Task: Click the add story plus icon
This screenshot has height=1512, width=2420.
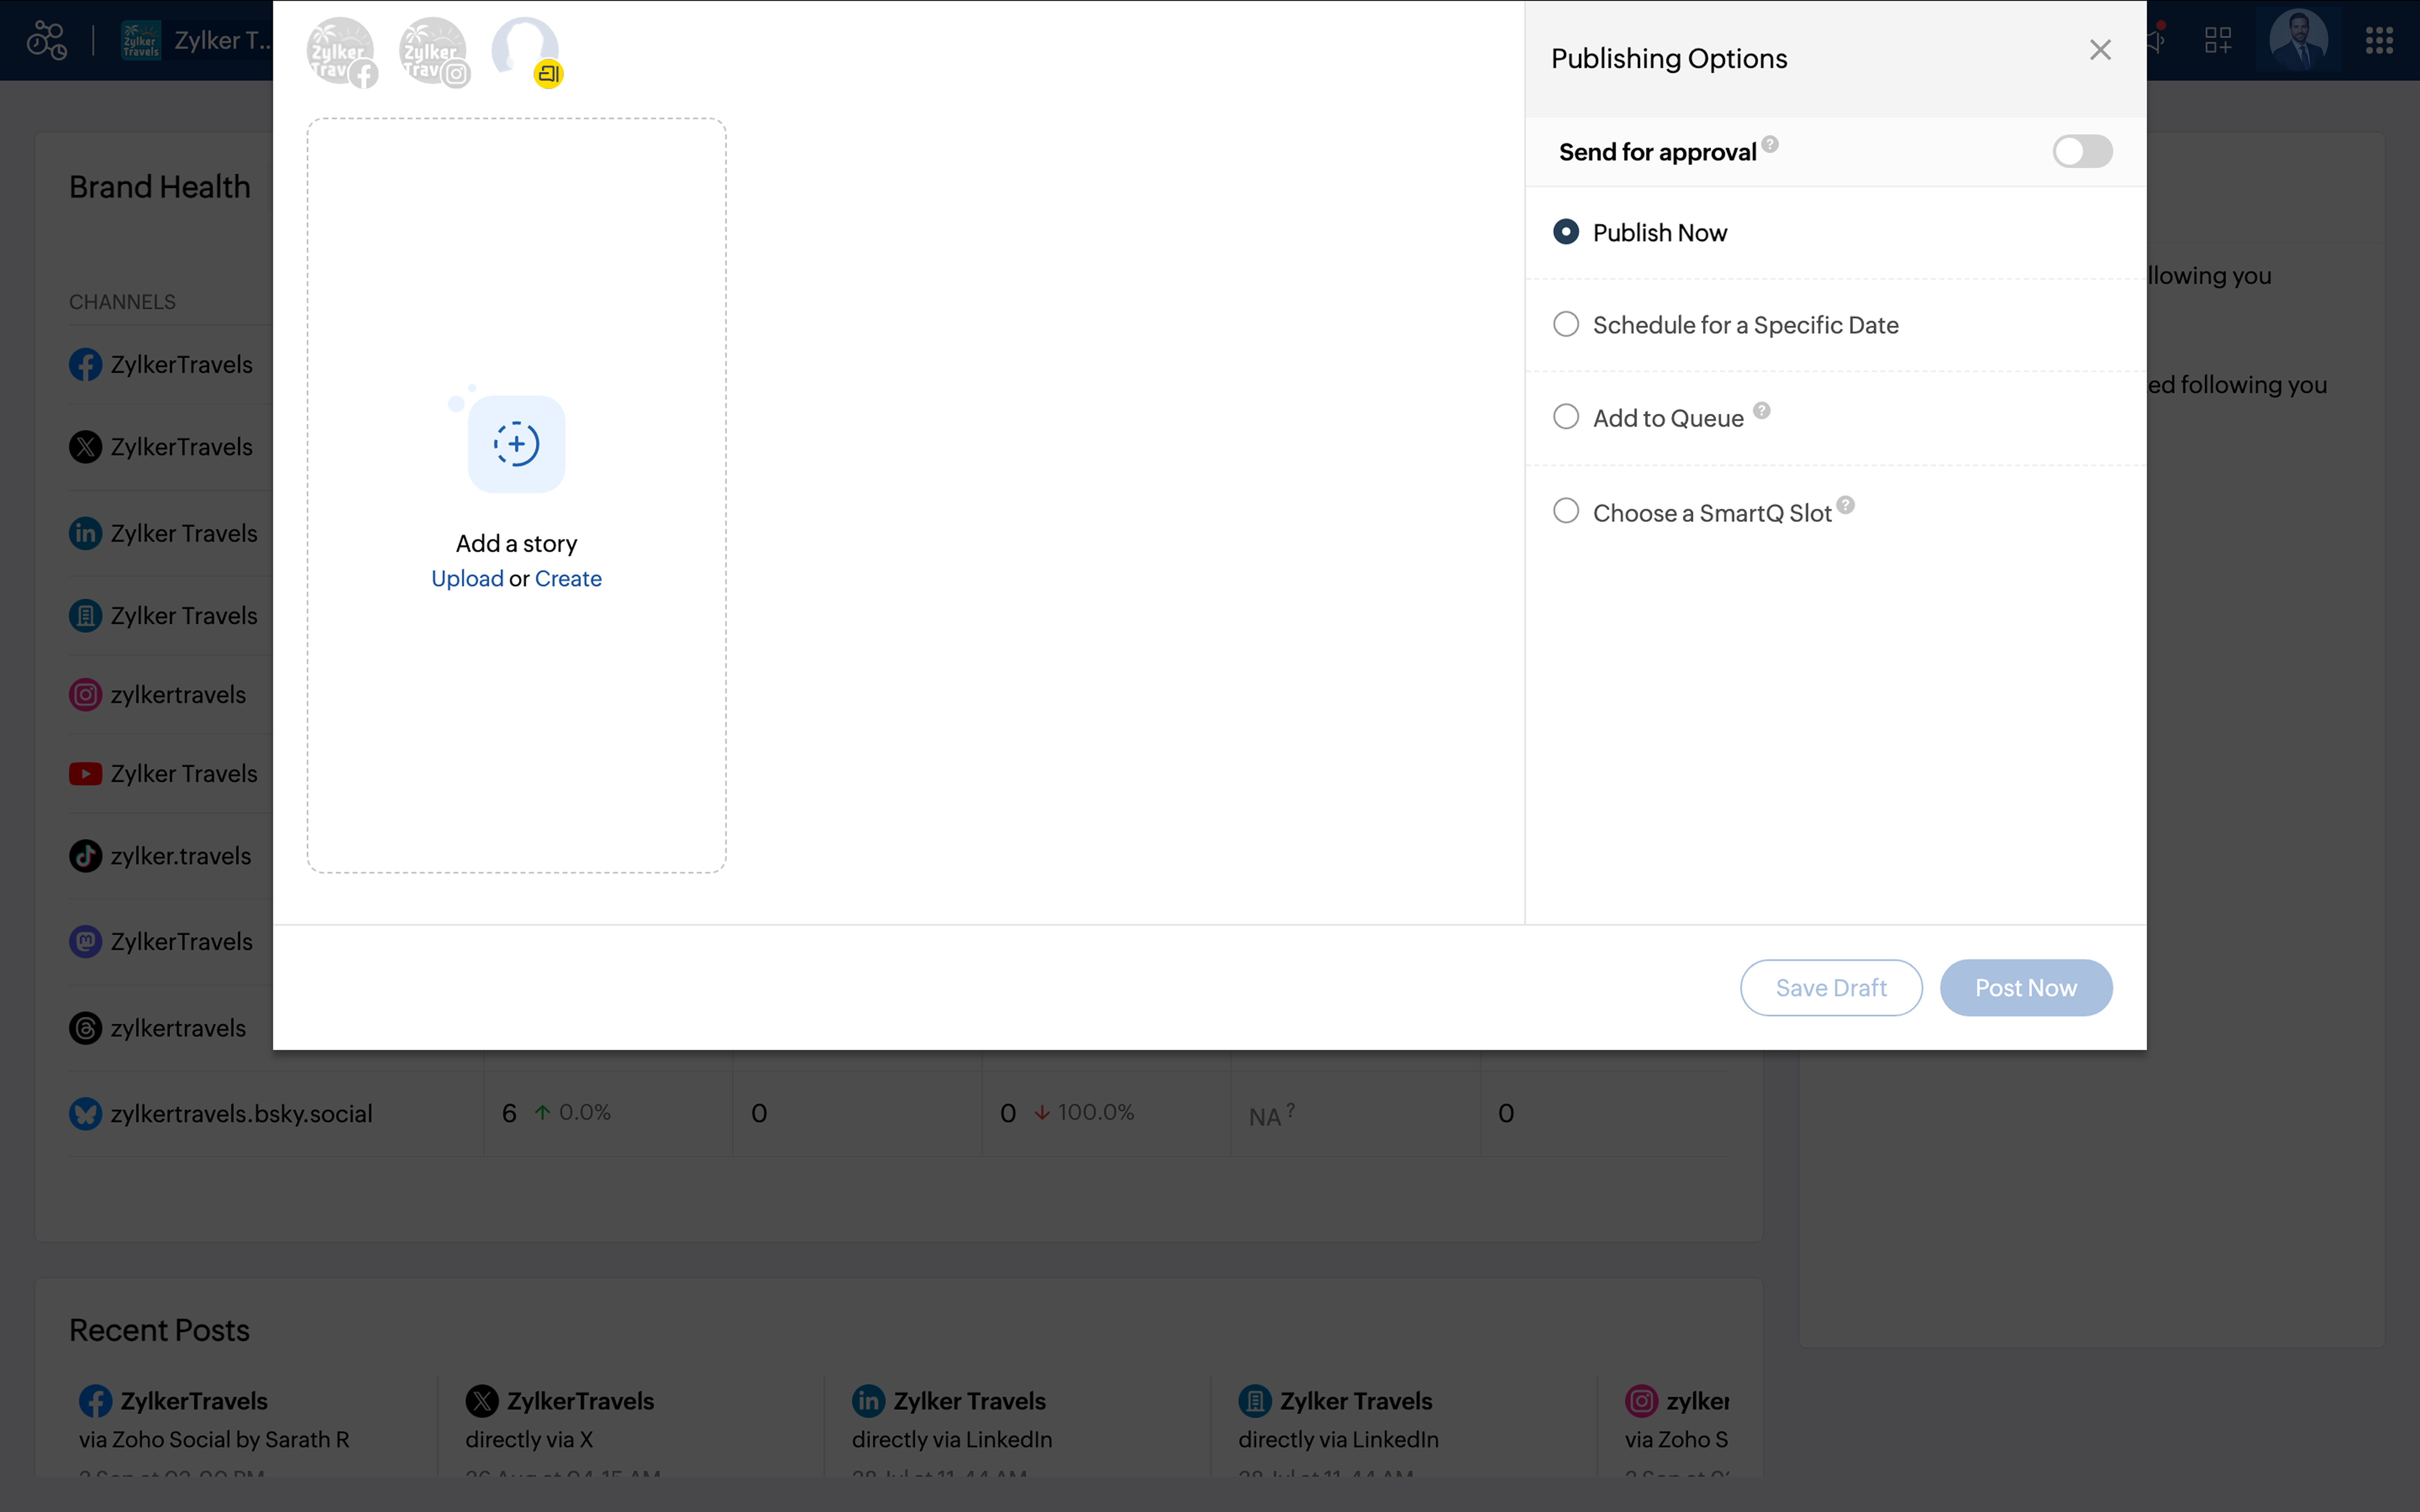Action: (516, 443)
